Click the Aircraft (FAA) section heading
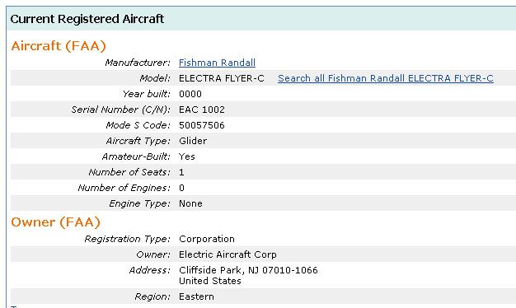Viewport: 516px width, 308px height. pos(59,45)
